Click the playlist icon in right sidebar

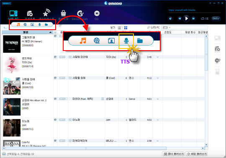pos(217,49)
